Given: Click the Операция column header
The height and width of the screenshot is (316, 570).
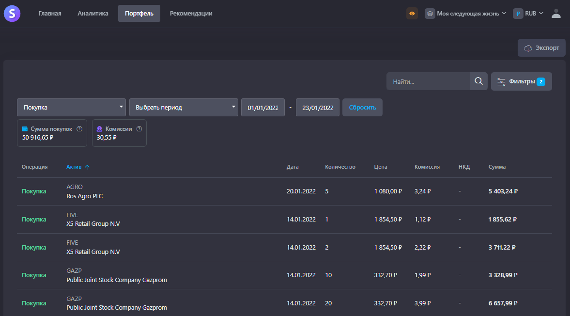Looking at the screenshot, I should 34,167.
